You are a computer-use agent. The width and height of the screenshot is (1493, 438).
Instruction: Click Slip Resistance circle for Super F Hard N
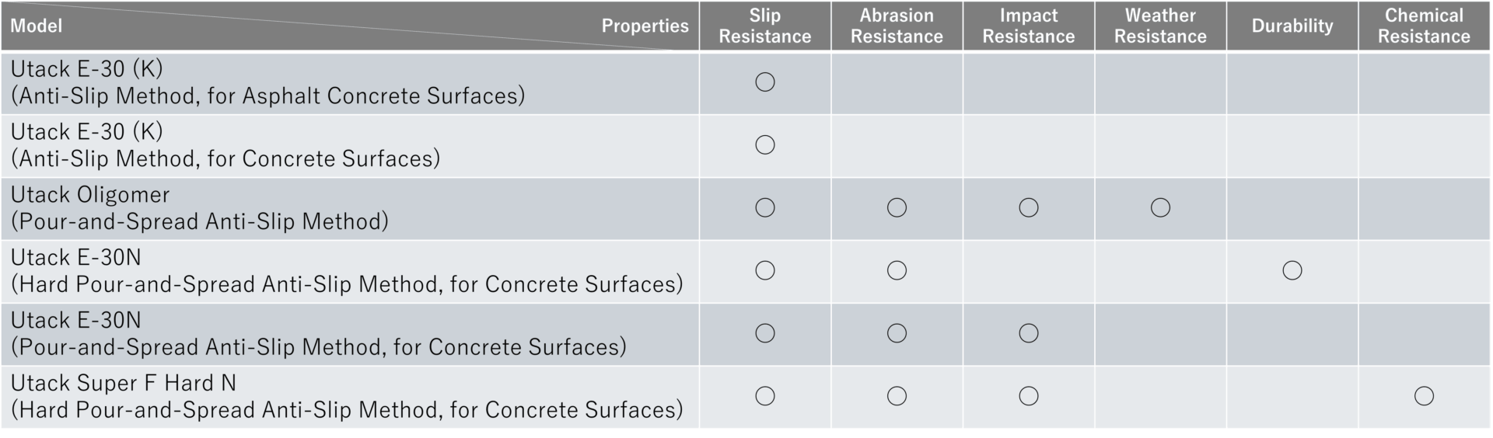pyautogui.click(x=765, y=396)
